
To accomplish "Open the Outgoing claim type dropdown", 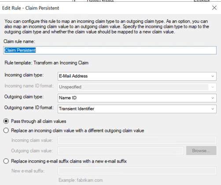I will [137, 98].
